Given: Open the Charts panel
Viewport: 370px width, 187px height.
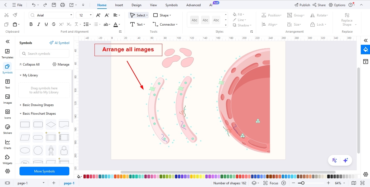Looking at the screenshot, I should coord(7,144).
